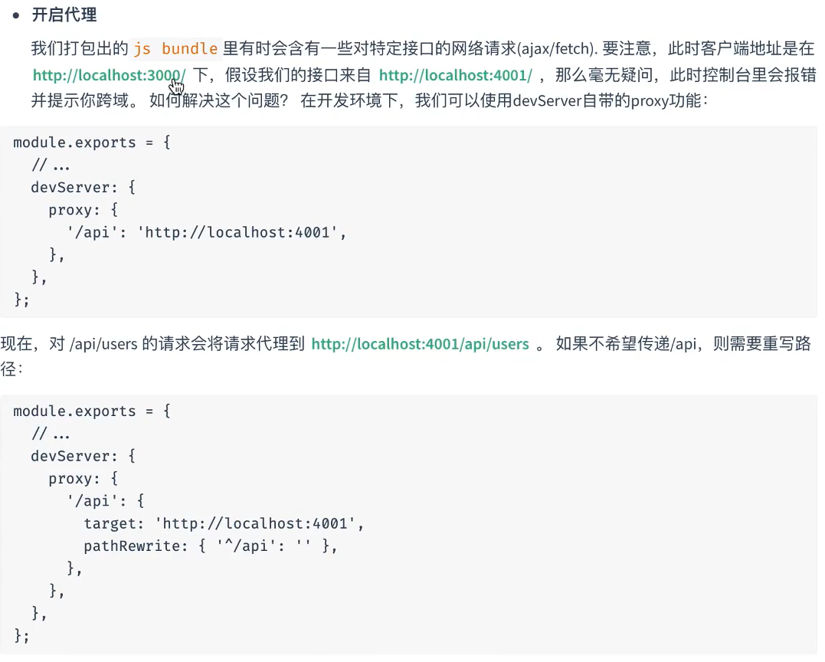Follow the http://localhost:4001/api/users link
This screenshot has height=662, width=825.
coord(420,344)
